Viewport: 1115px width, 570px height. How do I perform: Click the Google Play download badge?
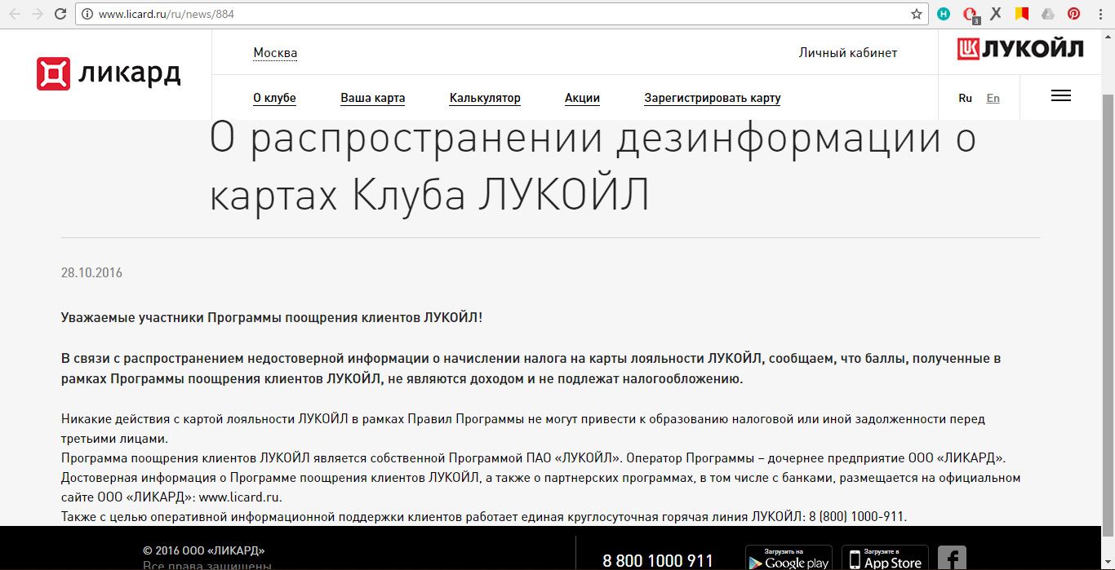pos(788,558)
